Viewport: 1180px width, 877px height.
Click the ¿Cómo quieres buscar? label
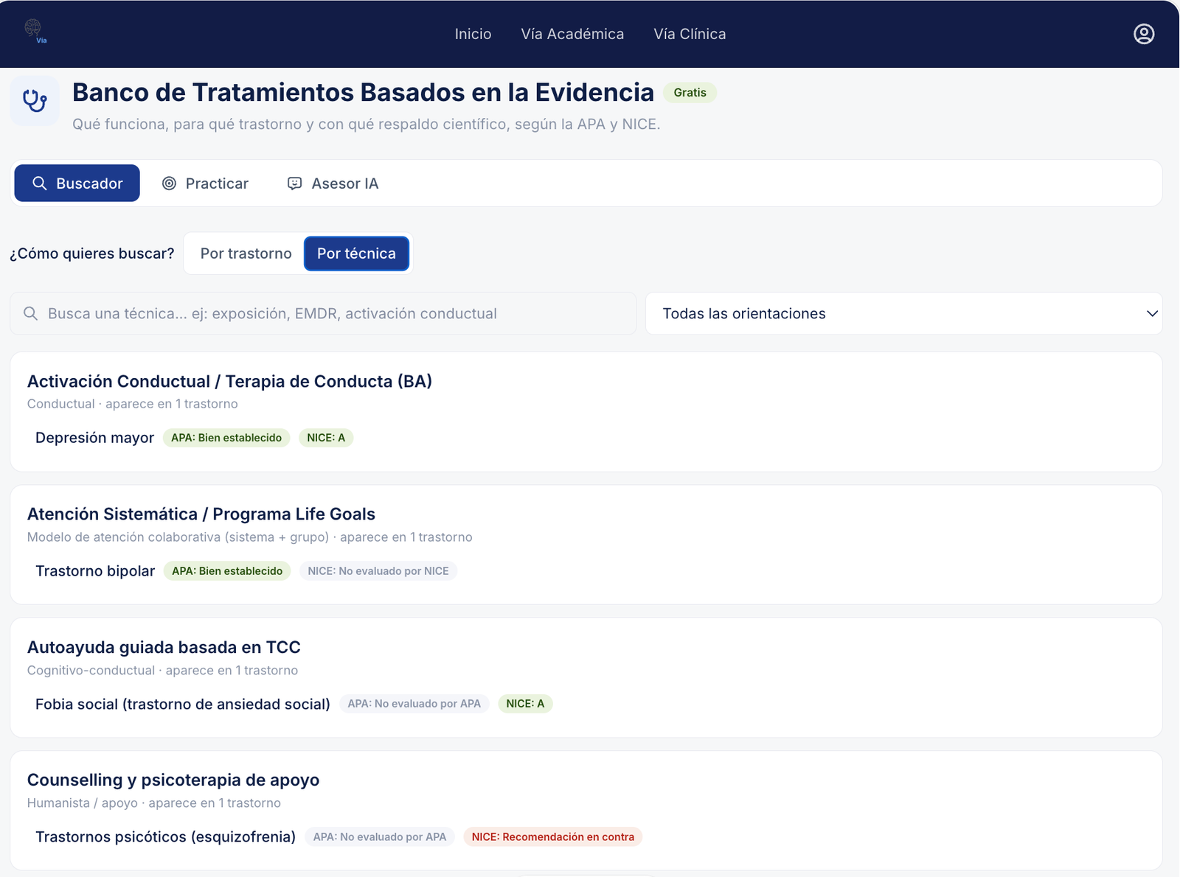pos(92,254)
